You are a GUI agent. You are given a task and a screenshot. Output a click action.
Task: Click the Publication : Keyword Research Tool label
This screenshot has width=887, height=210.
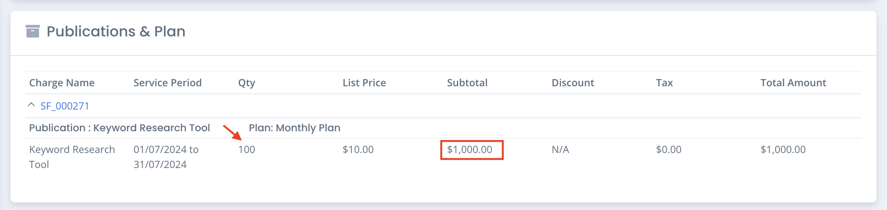coord(119,128)
